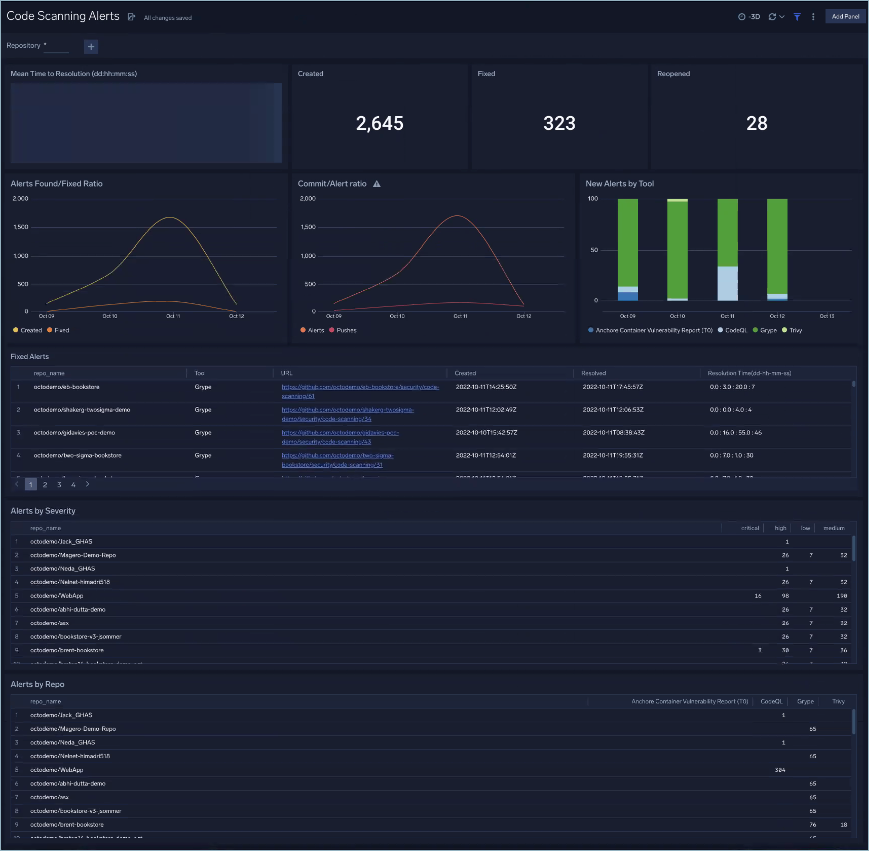
Task: Click 304 CodeQL value for octodemo/WebApp
Action: point(780,770)
